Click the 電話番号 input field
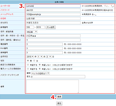 click(x=44, y=44)
